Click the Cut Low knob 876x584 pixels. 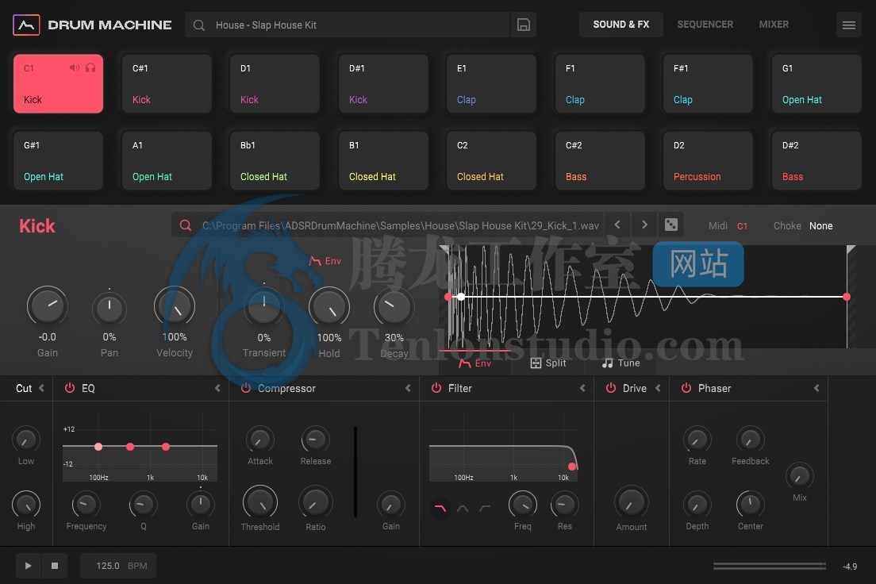26,440
